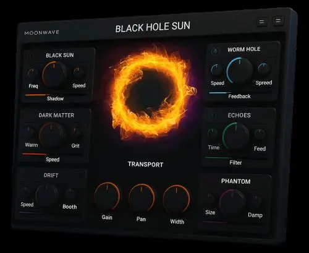Click the PHANTOM module title
The height and width of the screenshot is (253, 309).
click(236, 181)
